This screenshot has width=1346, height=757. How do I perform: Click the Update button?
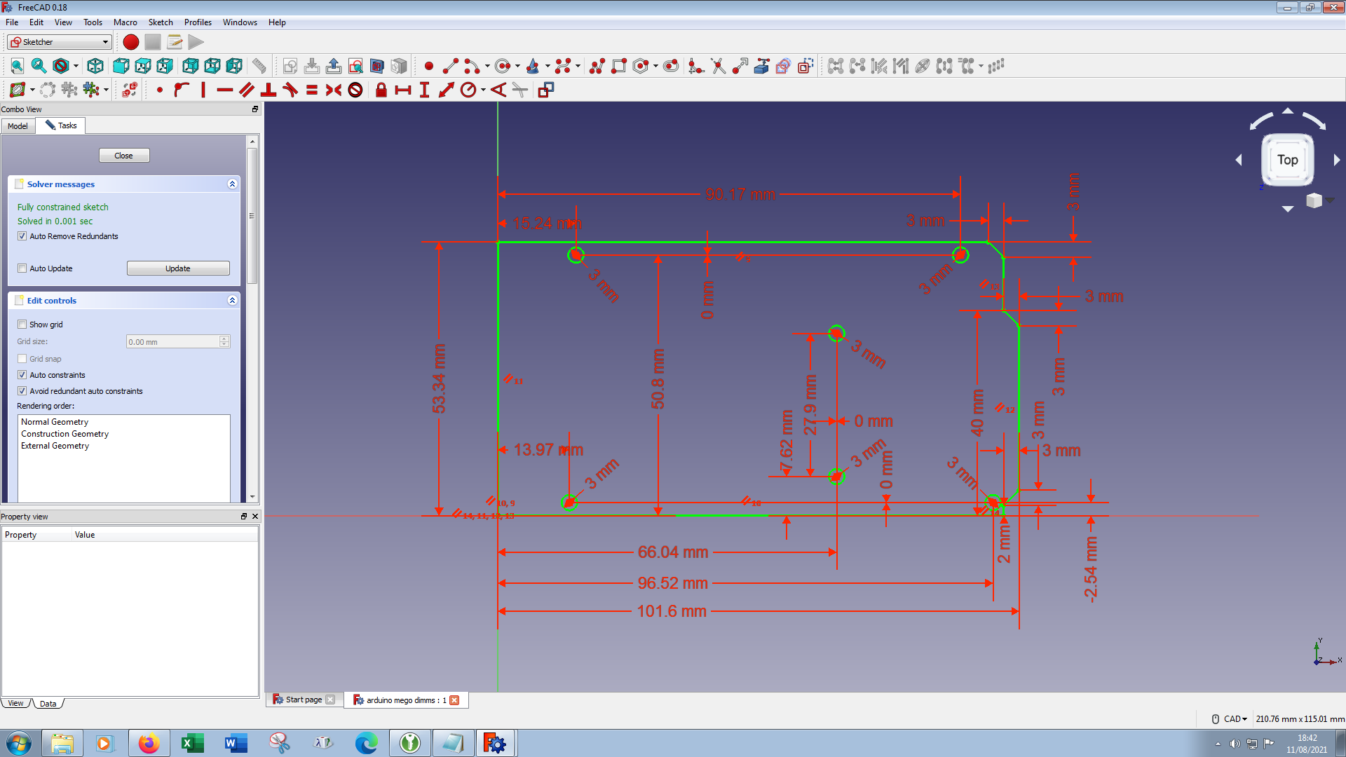pyautogui.click(x=177, y=268)
